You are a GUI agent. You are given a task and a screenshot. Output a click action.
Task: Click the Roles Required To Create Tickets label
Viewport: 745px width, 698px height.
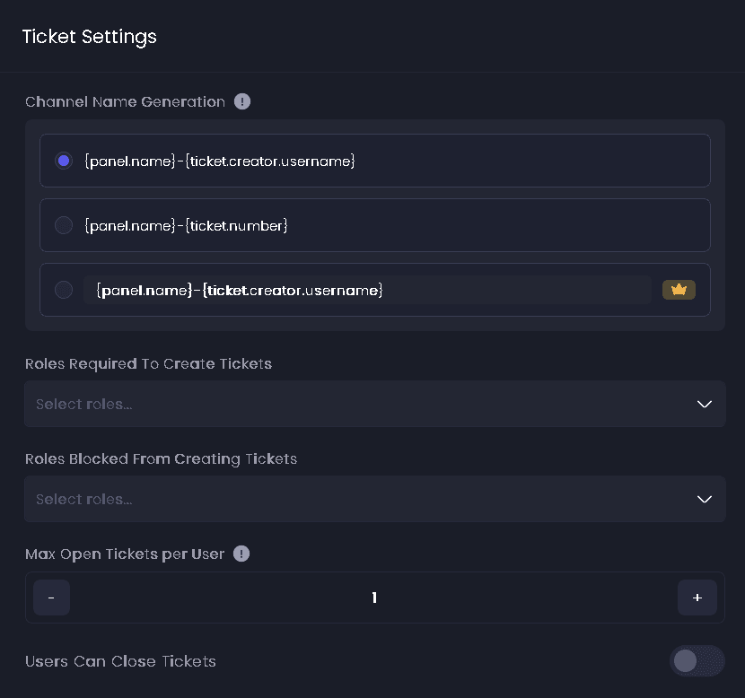(148, 363)
